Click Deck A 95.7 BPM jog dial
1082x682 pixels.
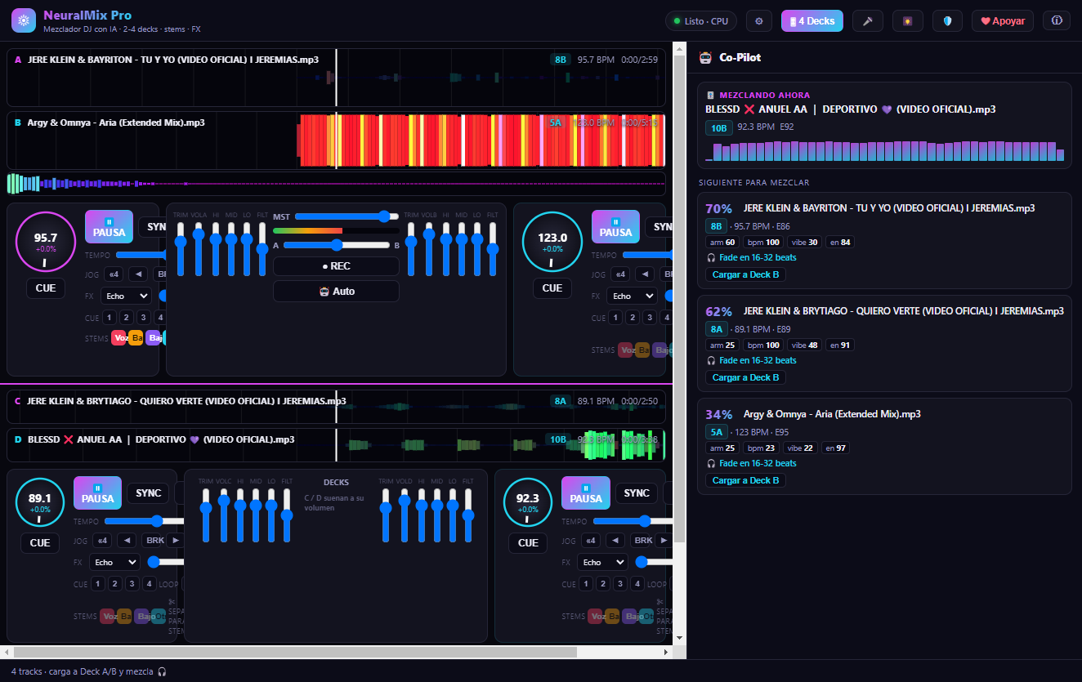pos(46,242)
